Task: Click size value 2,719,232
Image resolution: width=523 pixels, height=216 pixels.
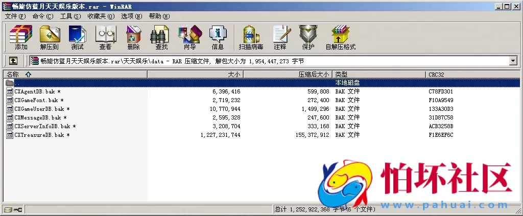Action: 226,100
